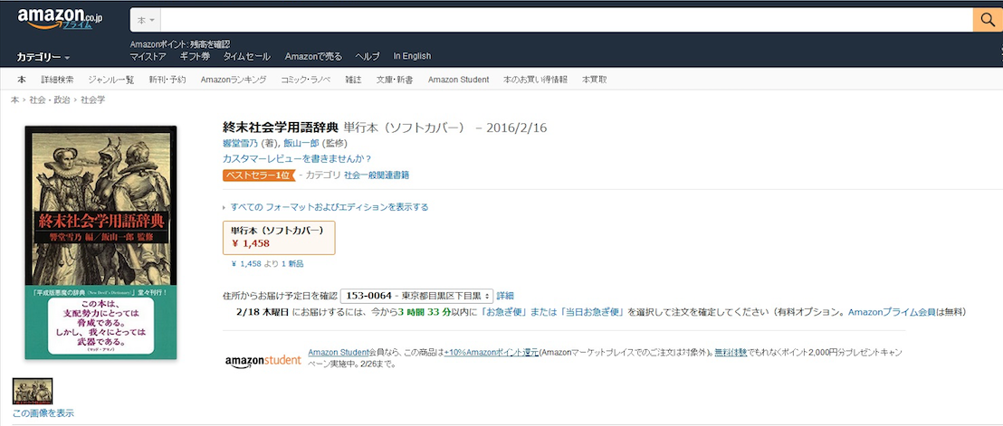Click the small cover thumbnail below
Viewport: 1003px width, 426px height.
(33, 392)
